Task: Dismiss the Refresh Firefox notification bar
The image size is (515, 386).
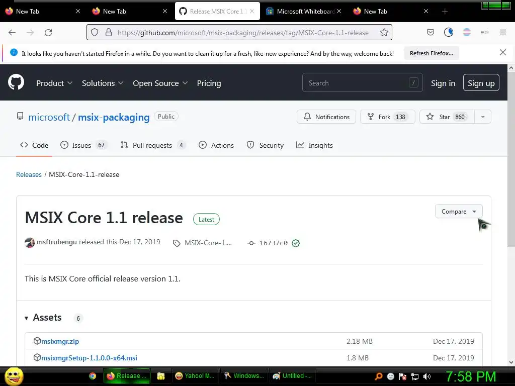Action: click(x=503, y=52)
